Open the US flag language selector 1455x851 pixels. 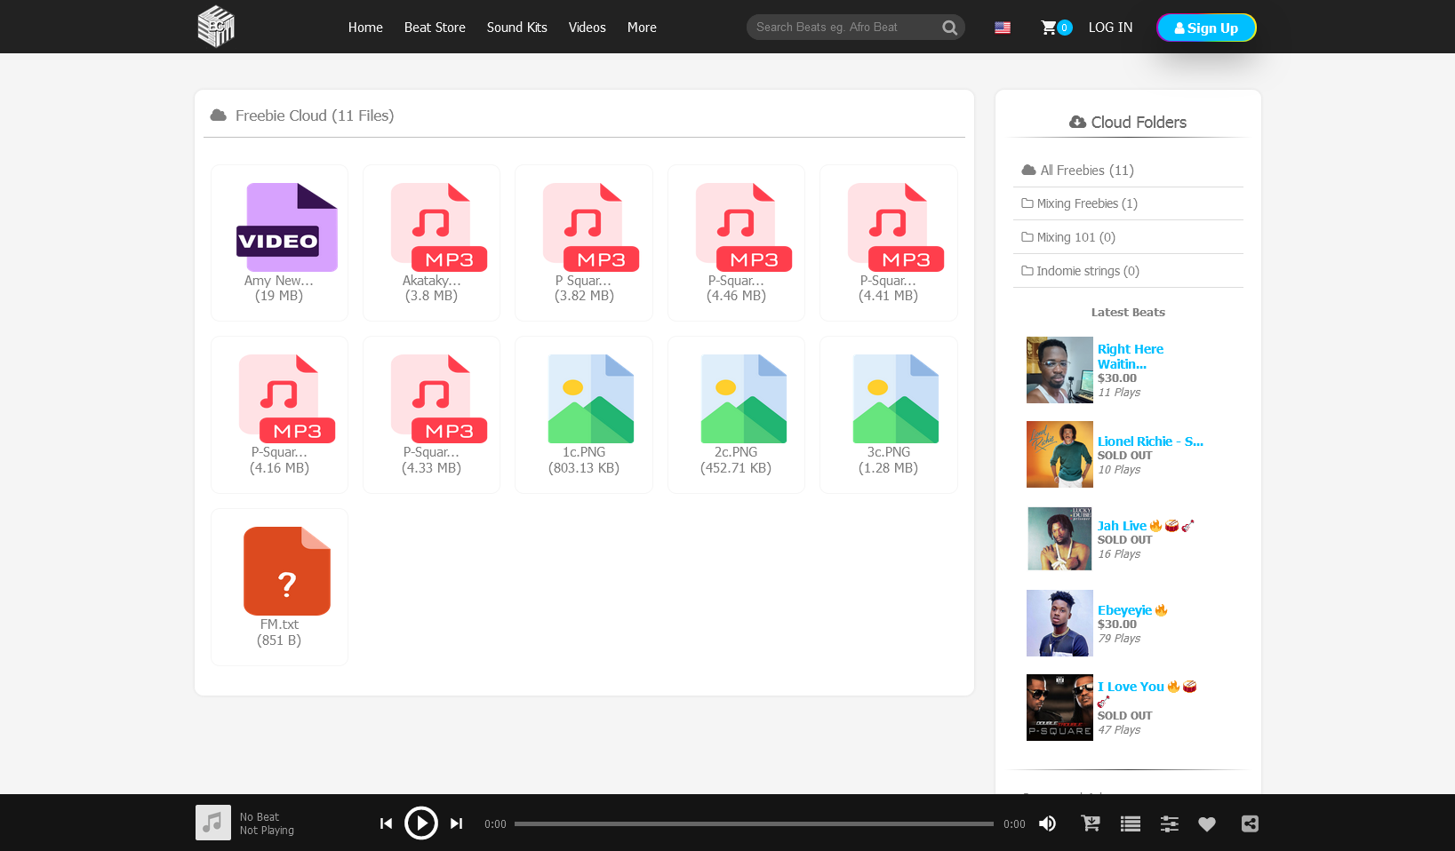click(x=1003, y=28)
